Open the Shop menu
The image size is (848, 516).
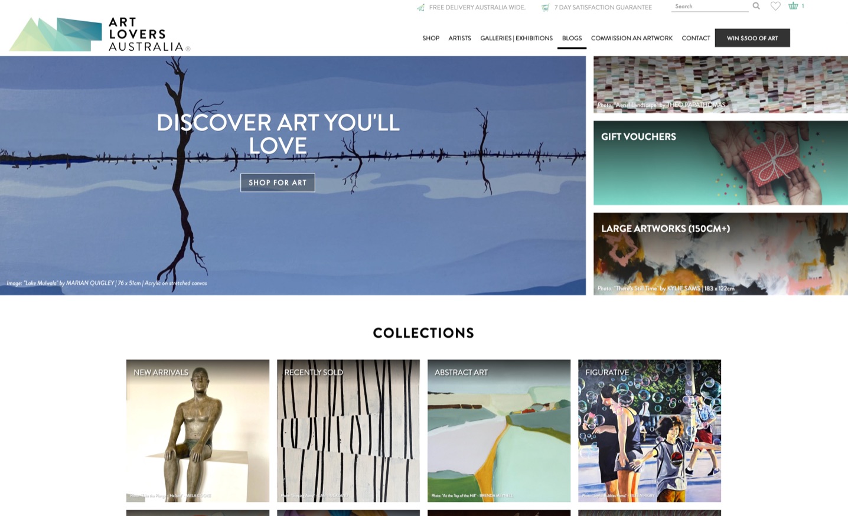point(430,38)
